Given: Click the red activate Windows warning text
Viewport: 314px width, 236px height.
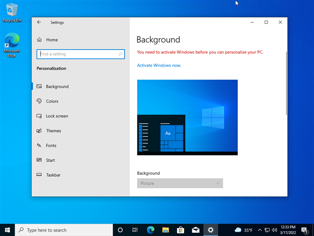Looking at the screenshot, I should coord(200,52).
